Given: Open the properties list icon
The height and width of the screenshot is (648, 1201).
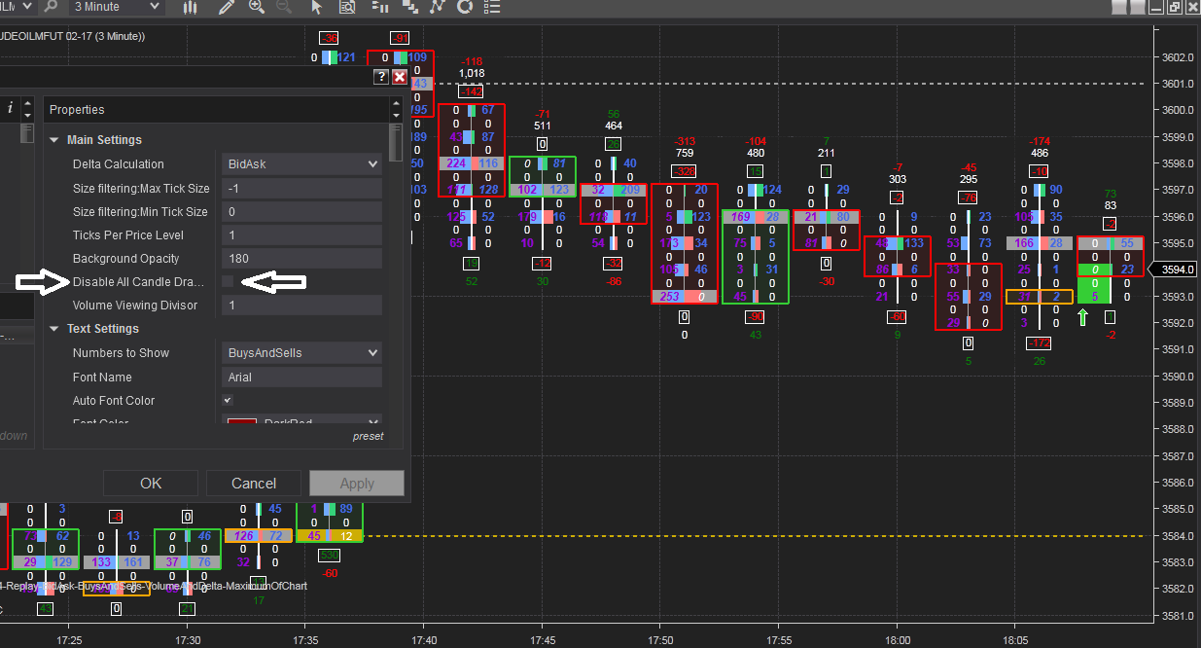Looking at the screenshot, I should [x=494, y=7].
